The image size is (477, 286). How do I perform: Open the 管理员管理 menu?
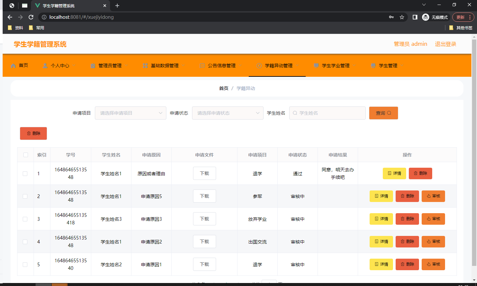click(109, 66)
